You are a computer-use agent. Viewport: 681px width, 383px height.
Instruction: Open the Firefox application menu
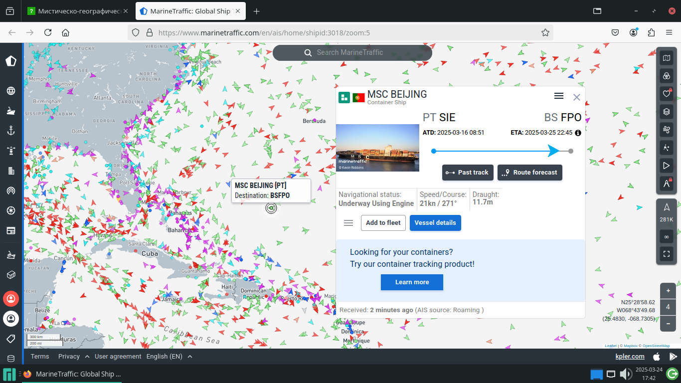pos(669,32)
